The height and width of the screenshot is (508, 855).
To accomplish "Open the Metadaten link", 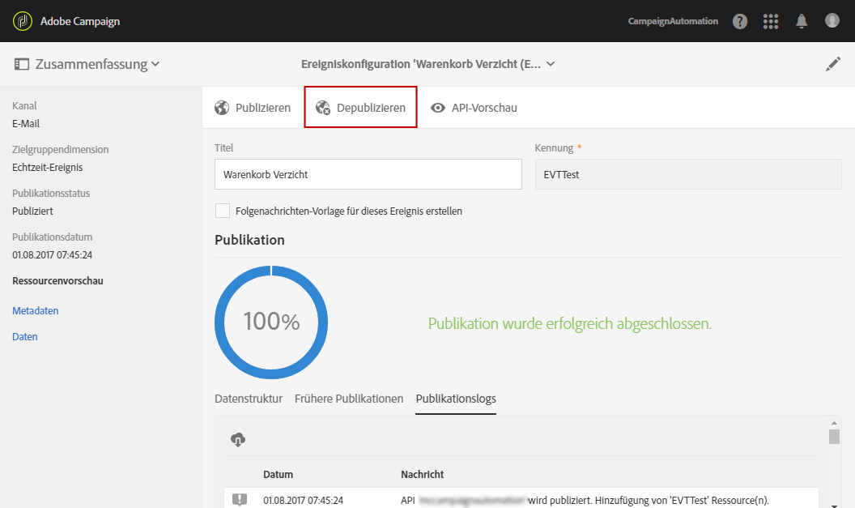I will (36, 310).
